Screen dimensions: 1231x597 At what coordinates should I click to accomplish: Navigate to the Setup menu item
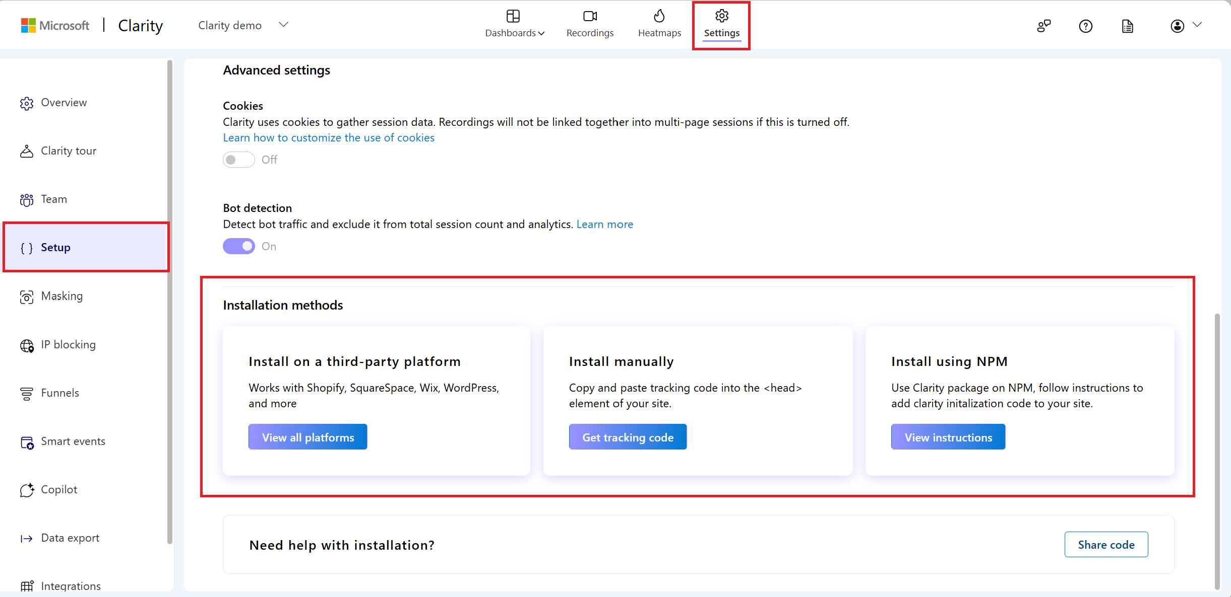coord(56,247)
